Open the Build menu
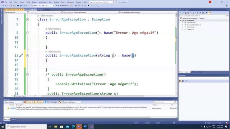The width and height of the screenshot is (230, 129). (28, 2)
